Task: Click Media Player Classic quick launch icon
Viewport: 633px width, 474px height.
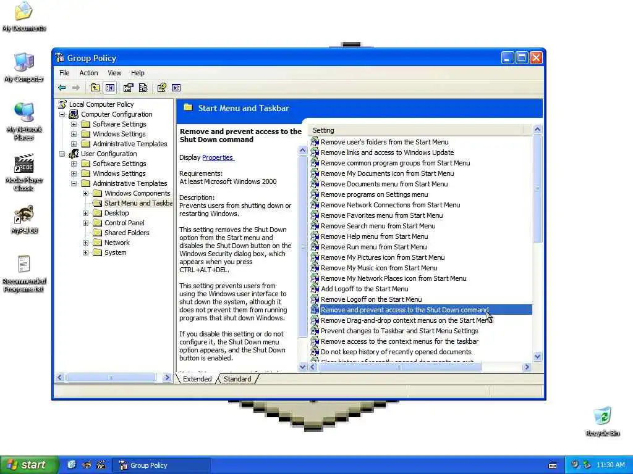Action: (x=101, y=465)
